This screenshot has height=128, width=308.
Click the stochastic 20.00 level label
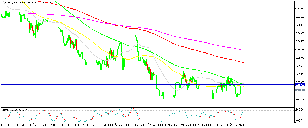coord(298,120)
